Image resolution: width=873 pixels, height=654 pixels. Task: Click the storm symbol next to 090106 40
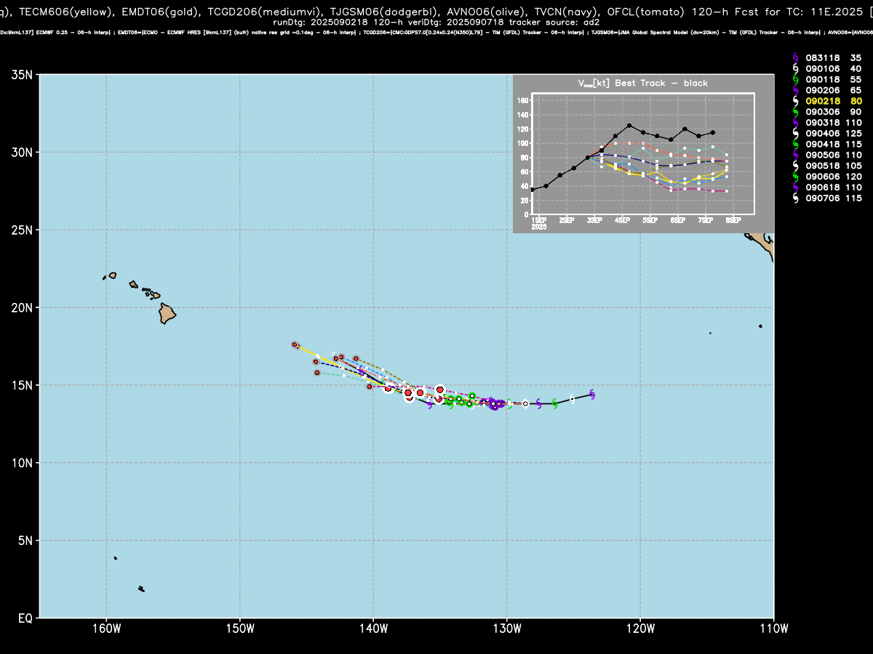click(795, 68)
